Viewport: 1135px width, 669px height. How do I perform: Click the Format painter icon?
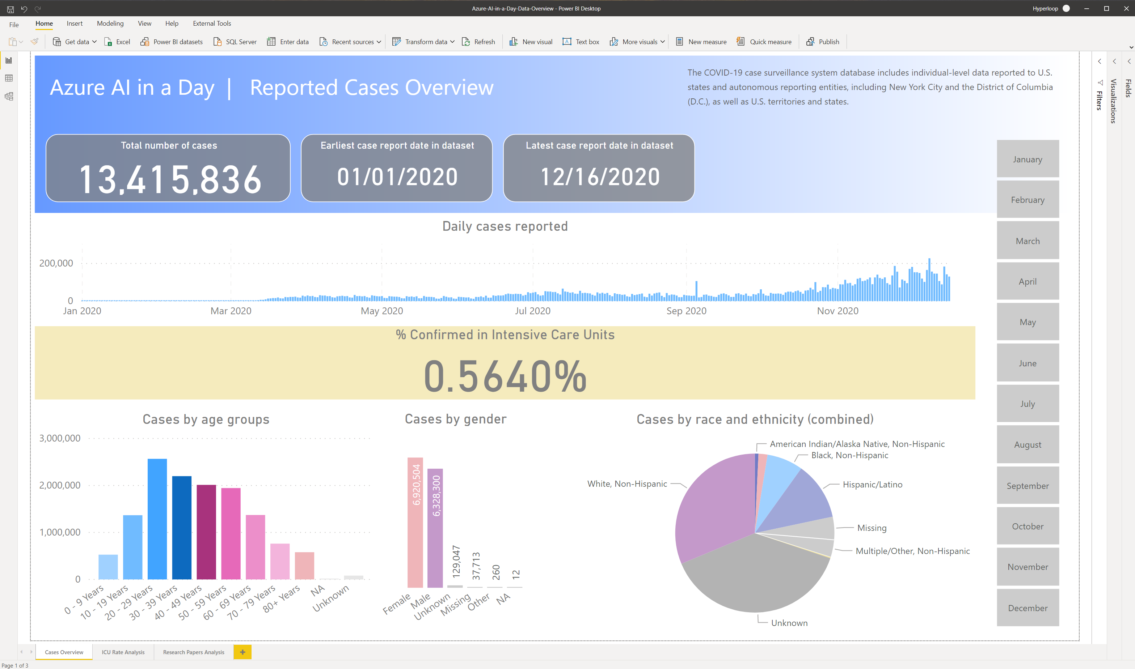pos(34,42)
